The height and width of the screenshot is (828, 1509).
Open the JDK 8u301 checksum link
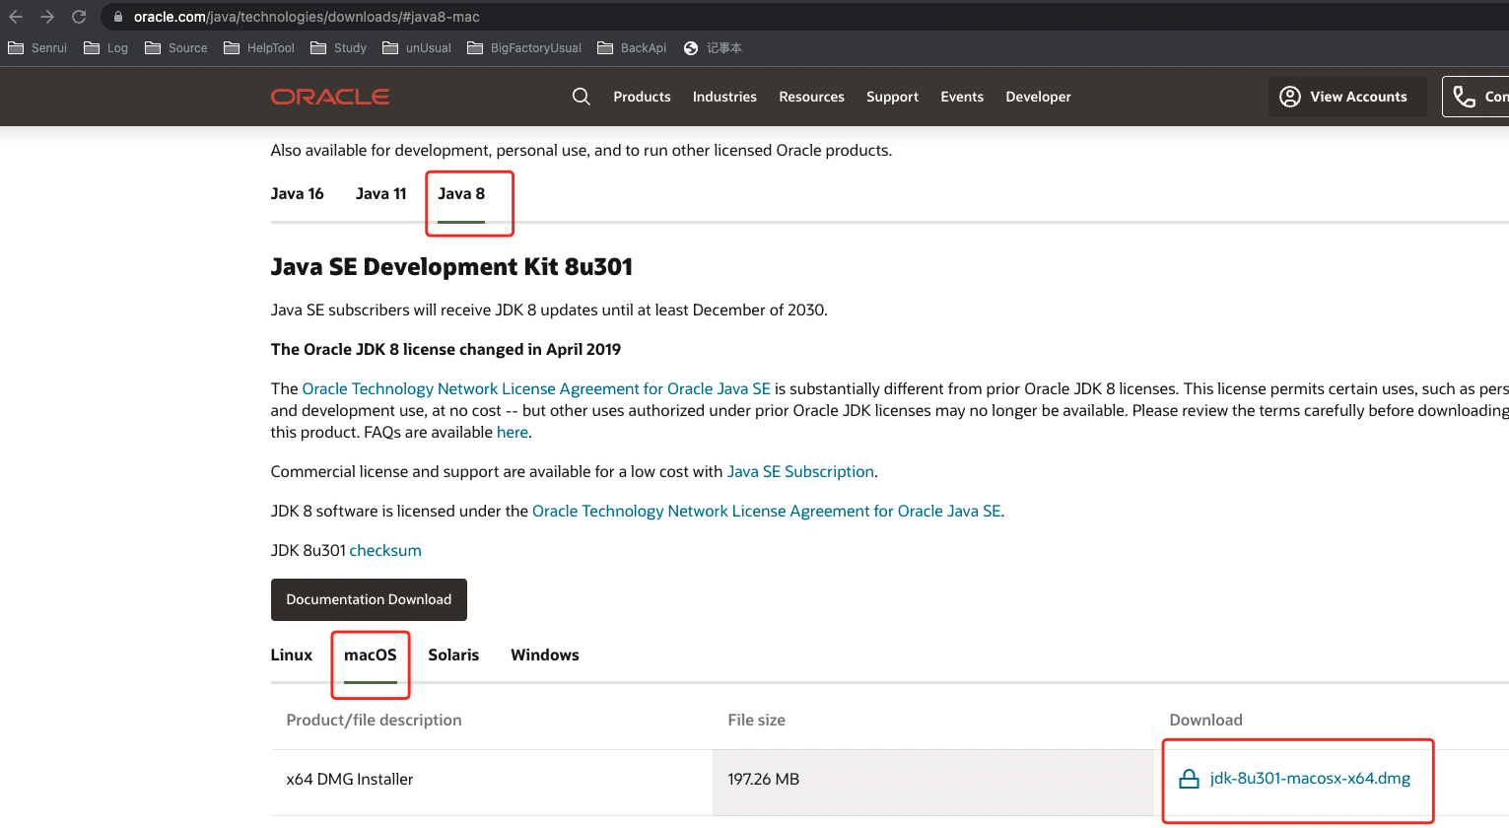(385, 550)
